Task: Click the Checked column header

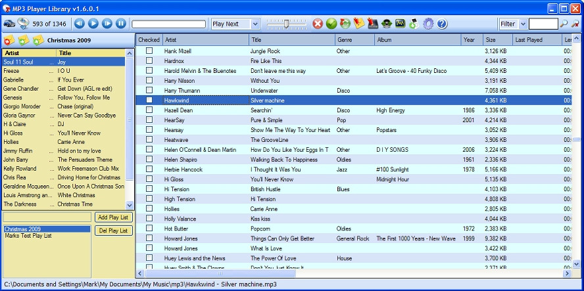Action: (149, 40)
